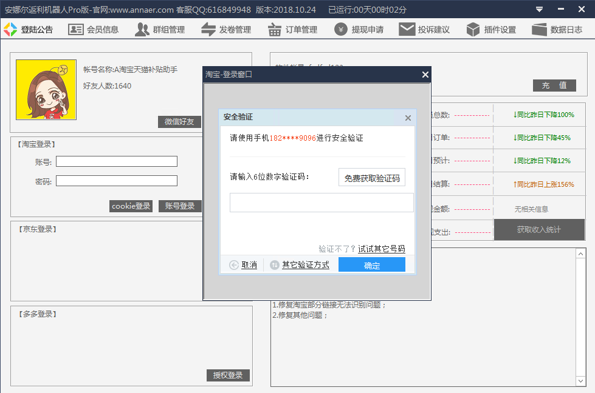Viewport: 595px width, 393px height.
Task: Click the text 同比昨日下降45%
Action: [x=542, y=138]
